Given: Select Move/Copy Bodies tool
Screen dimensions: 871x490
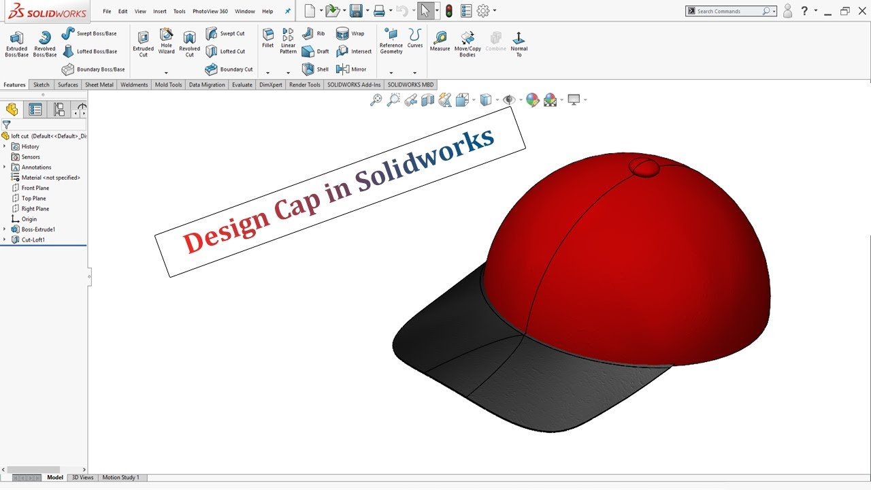Looking at the screenshot, I should 467,44.
